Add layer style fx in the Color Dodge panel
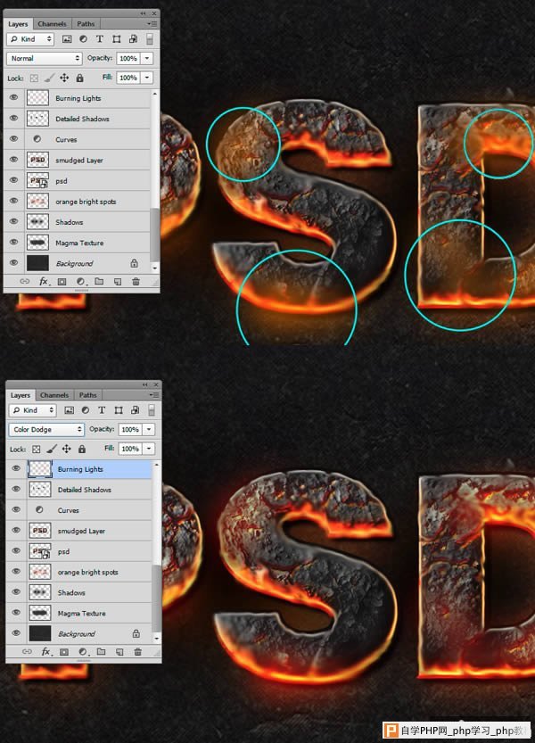This screenshot has height=743, width=535. (46, 651)
